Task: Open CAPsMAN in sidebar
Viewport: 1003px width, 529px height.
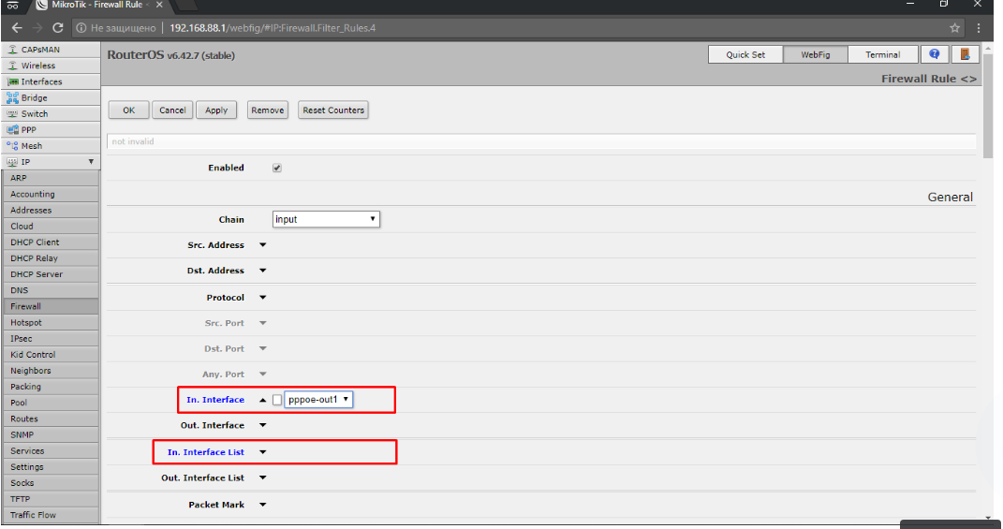Action: coord(51,50)
